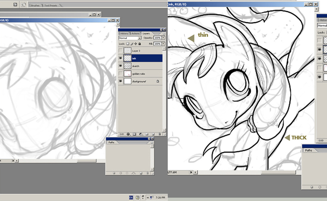Image resolution: width=327 pixels, height=201 pixels.
Task: Click the Layers panel scroll down arrow
Action: pyautogui.click(x=164, y=130)
